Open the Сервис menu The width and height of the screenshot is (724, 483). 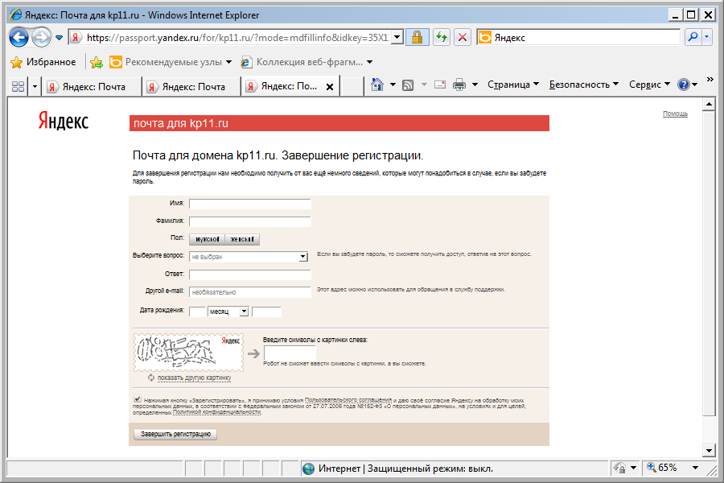[x=649, y=85]
